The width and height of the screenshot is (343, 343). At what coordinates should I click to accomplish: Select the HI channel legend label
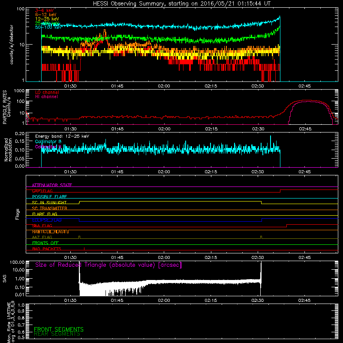pos(46,97)
